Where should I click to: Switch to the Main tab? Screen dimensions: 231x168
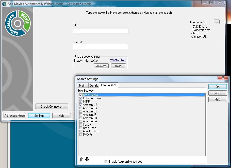(x=82, y=86)
